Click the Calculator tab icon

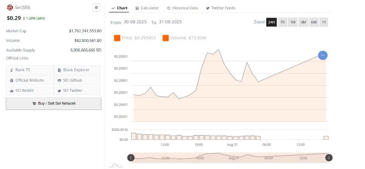click(137, 8)
